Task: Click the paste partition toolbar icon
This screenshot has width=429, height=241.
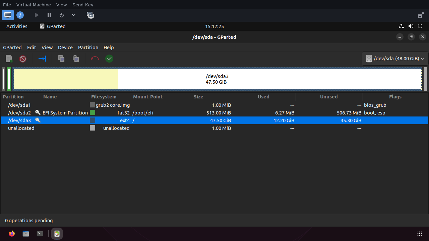Action: coord(76,59)
